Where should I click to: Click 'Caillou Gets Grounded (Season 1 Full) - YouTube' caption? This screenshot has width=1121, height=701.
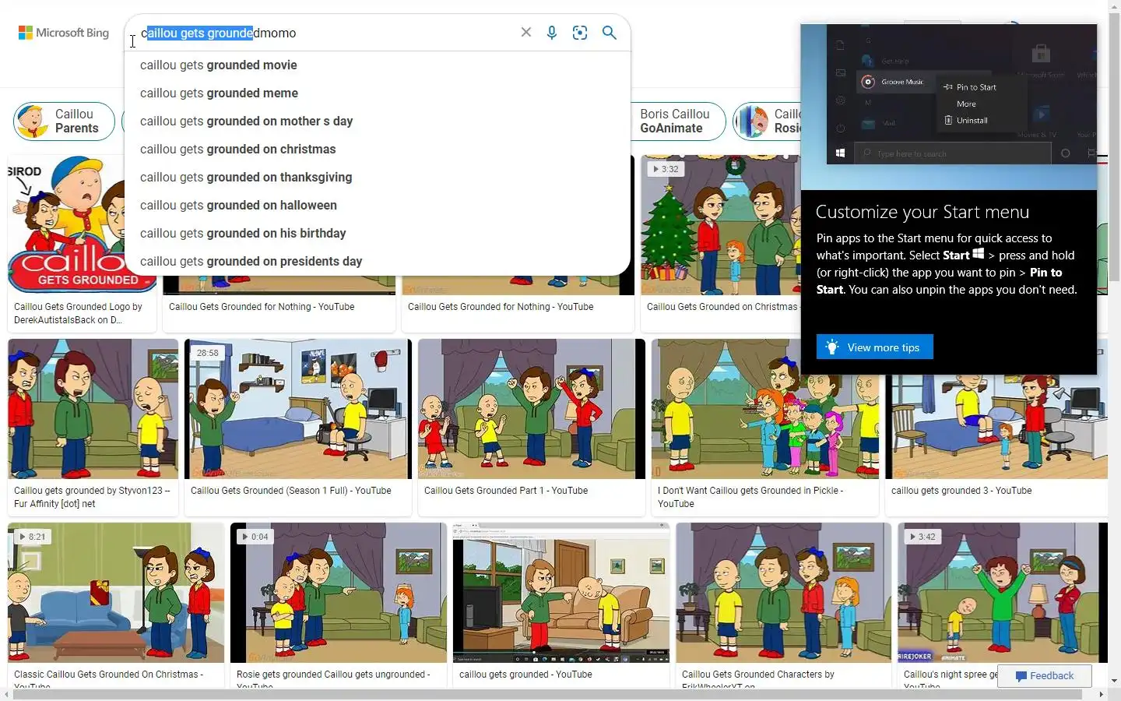291,491
